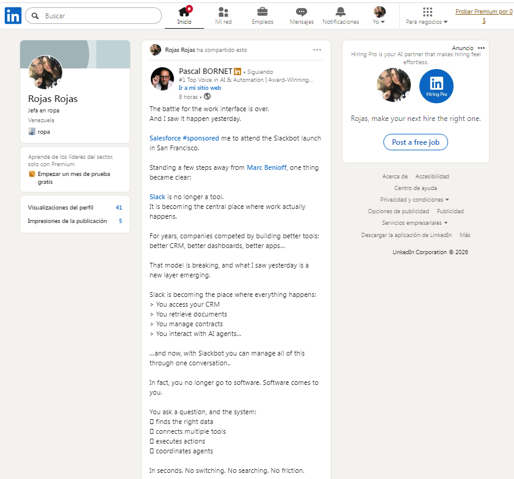The width and height of the screenshot is (514, 479).
Task: Click the Opciones de publicidad link
Action: click(398, 211)
